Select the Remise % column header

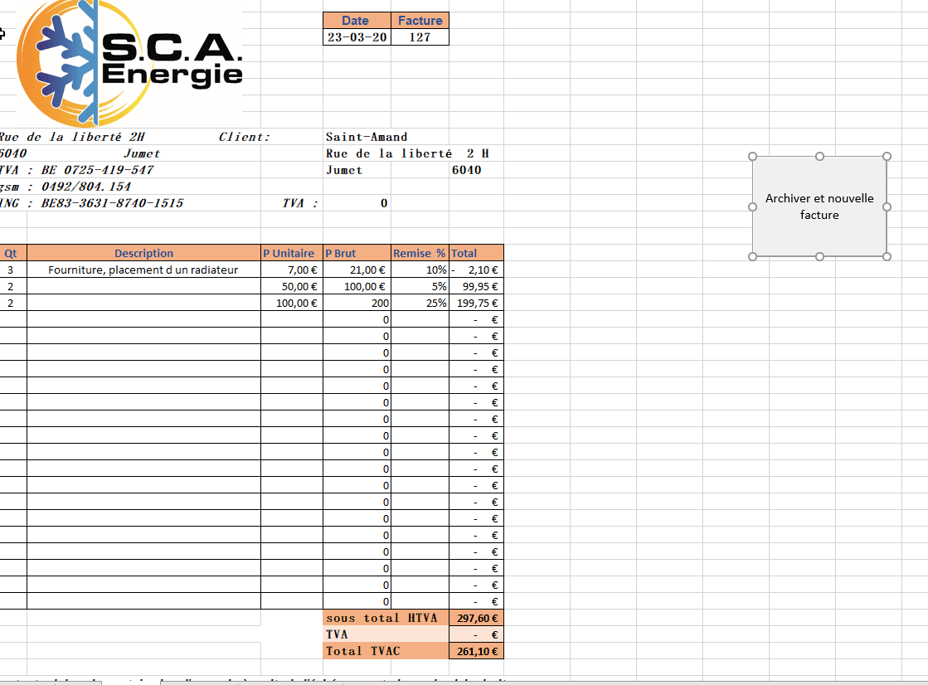point(420,253)
